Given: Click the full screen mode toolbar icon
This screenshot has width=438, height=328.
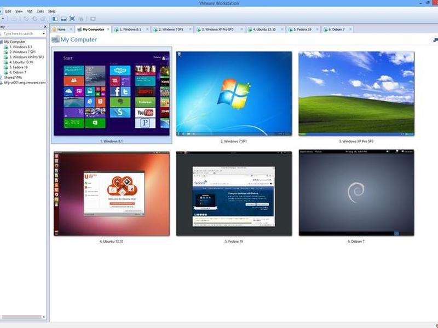Looking at the screenshot, I should 72,19.
